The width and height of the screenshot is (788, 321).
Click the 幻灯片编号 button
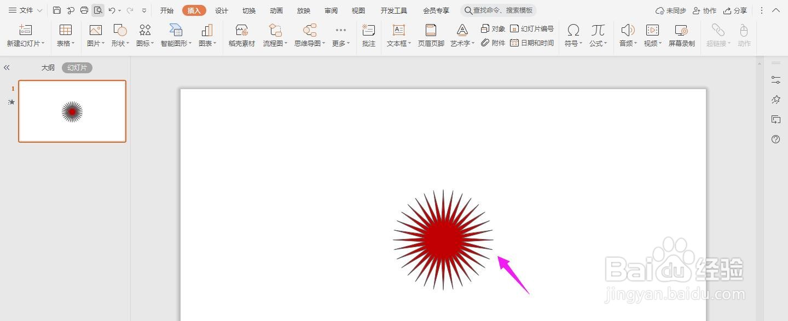click(x=532, y=28)
